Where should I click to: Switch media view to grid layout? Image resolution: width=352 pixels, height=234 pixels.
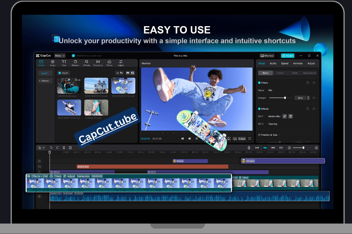133,73
